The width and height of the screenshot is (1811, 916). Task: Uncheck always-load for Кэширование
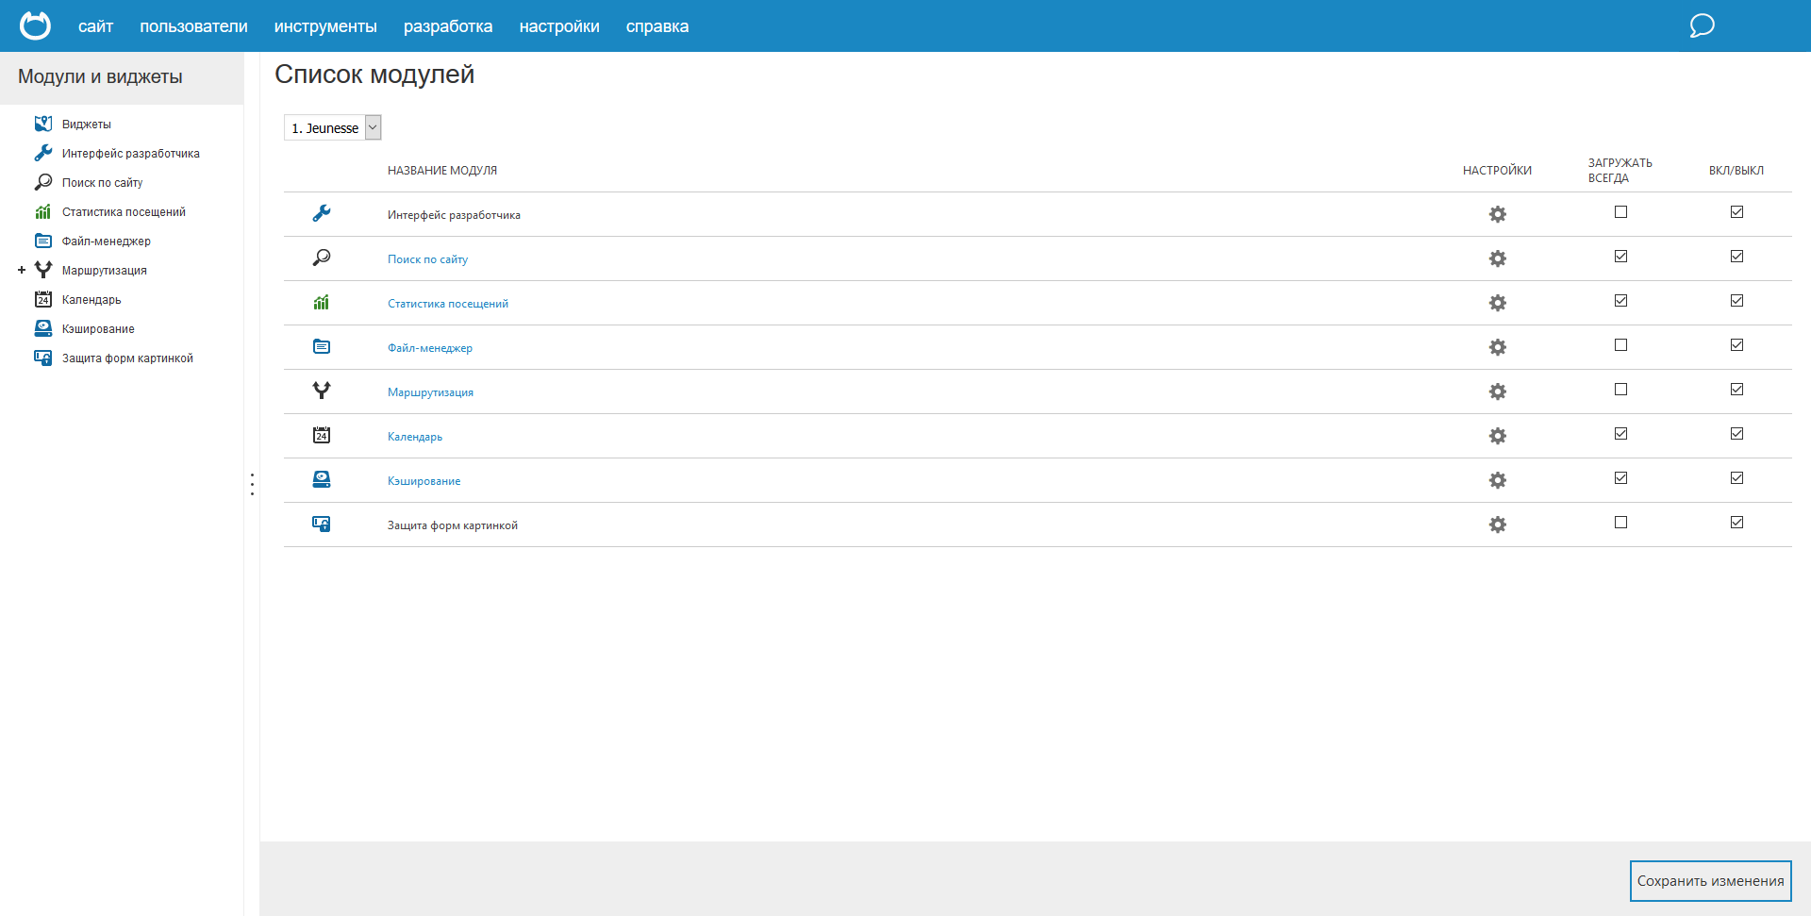1620,478
